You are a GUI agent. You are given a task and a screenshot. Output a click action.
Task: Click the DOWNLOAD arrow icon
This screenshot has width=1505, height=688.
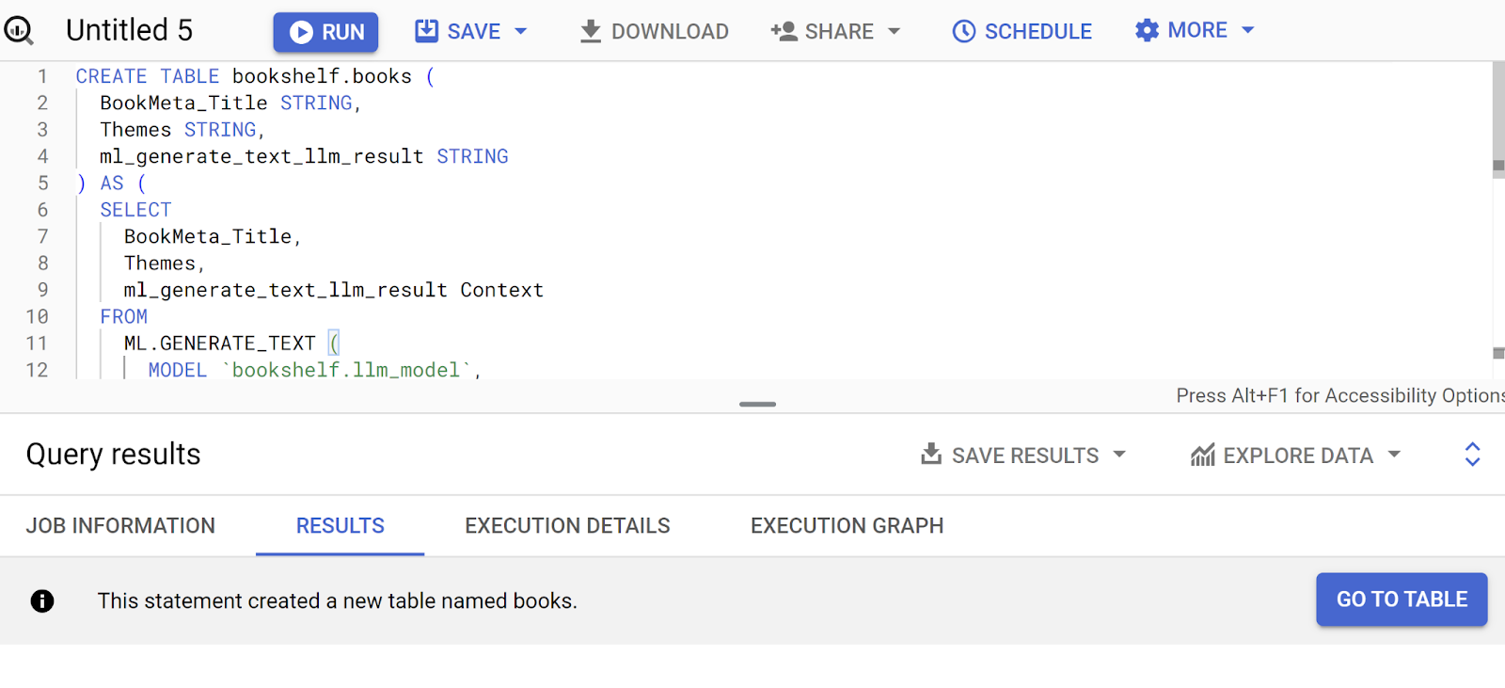pos(590,32)
